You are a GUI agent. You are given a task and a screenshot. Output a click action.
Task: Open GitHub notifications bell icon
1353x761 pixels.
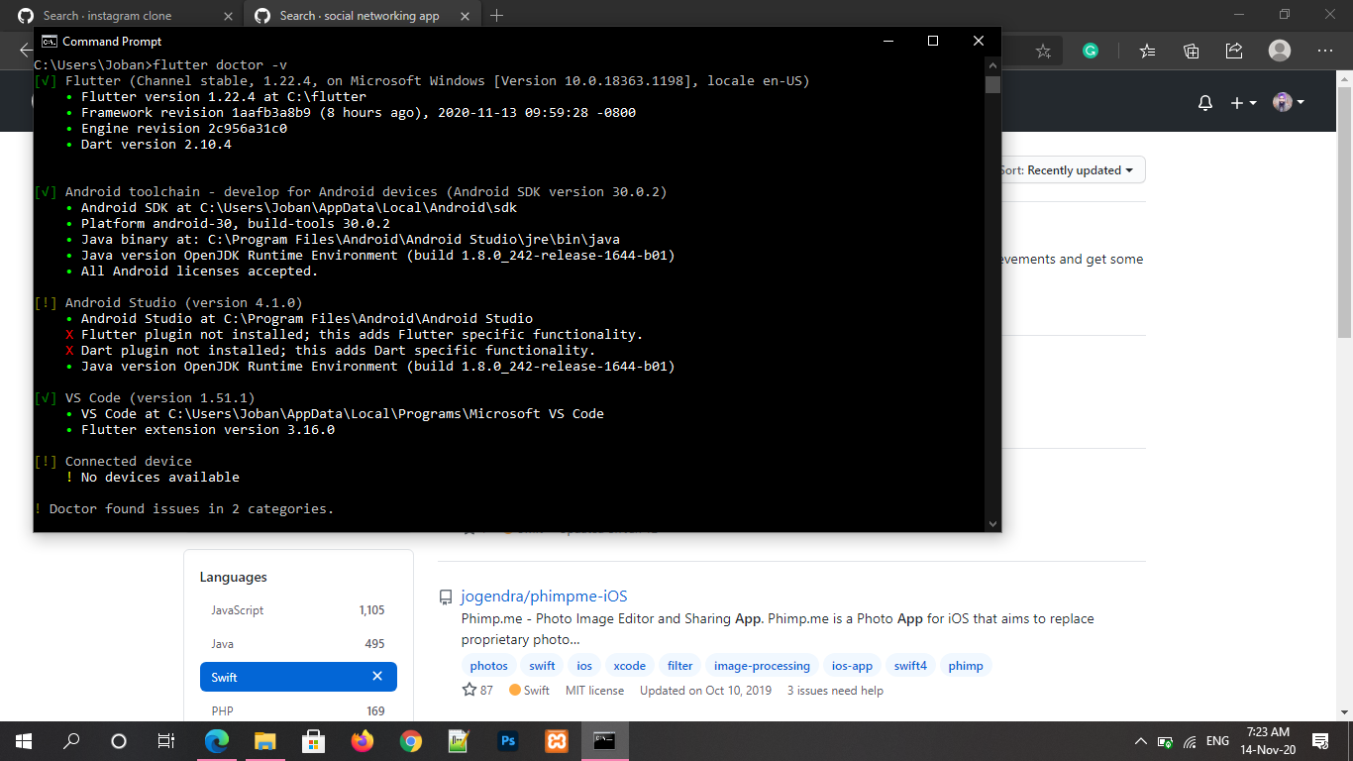click(x=1205, y=102)
